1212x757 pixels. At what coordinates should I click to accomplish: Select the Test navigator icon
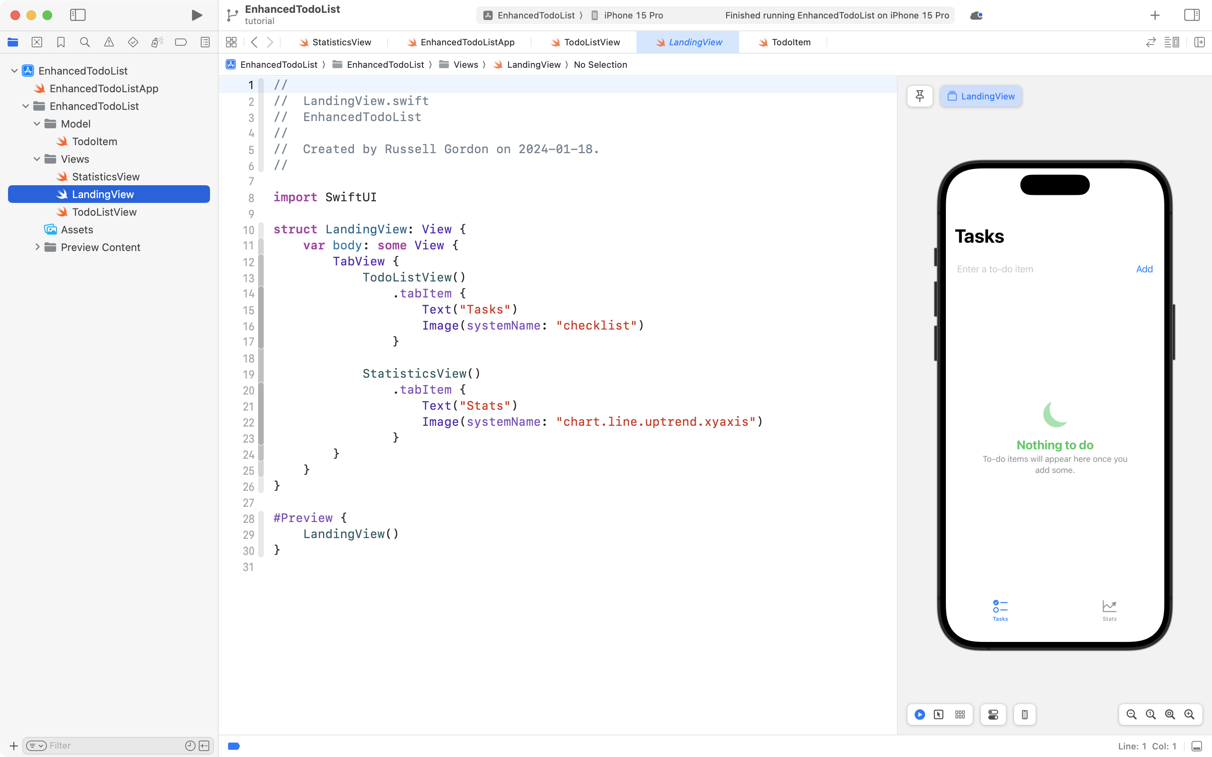pyautogui.click(x=133, y=42)
